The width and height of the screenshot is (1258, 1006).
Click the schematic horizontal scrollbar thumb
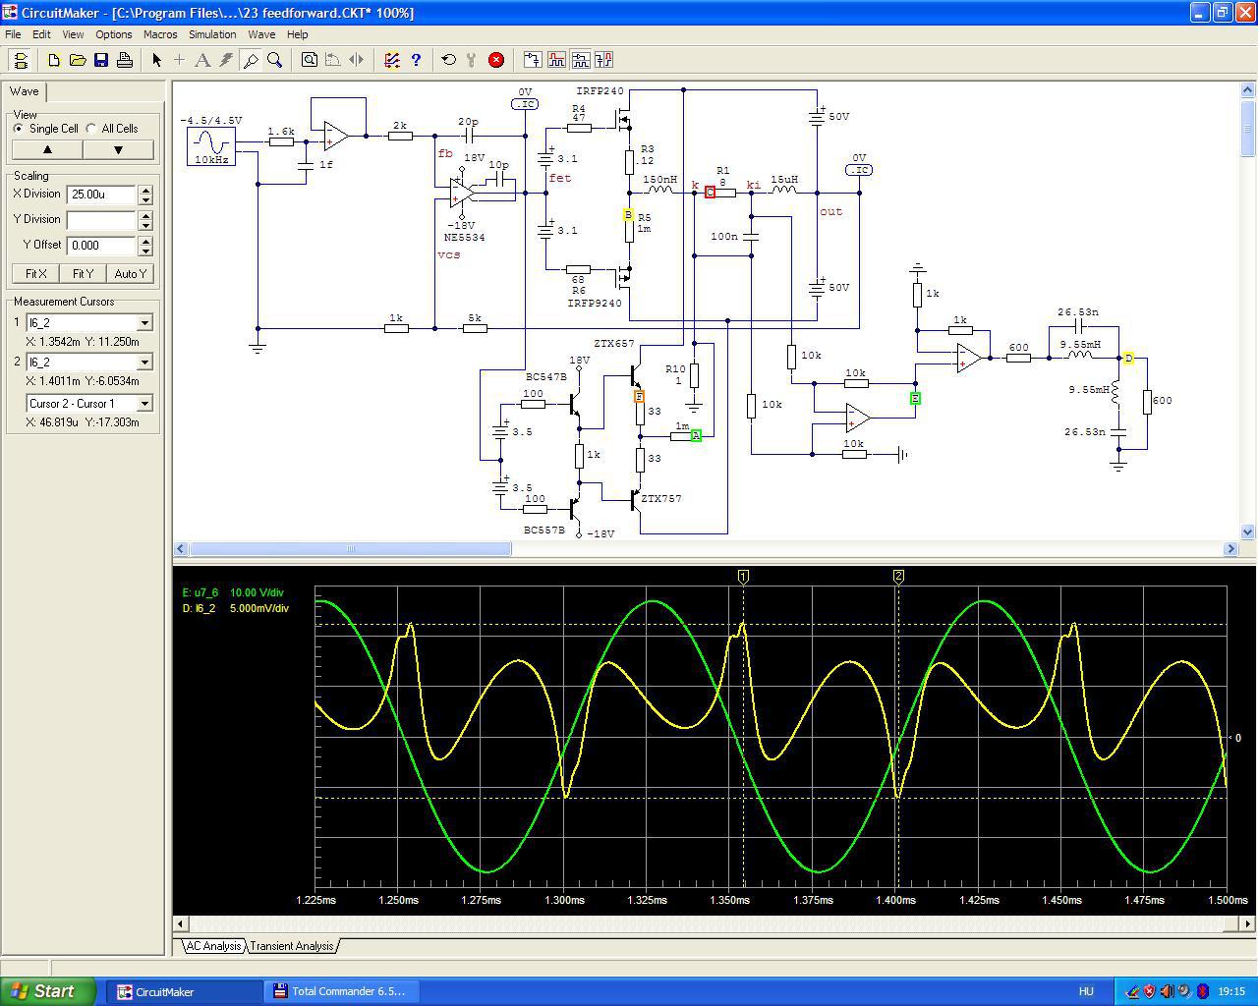pos(350,549)
